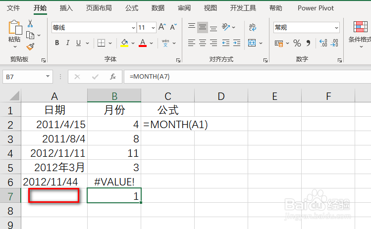Switch to 公式 Formulas tab
This screenshot has height=229, width=371.
point(132,8)
